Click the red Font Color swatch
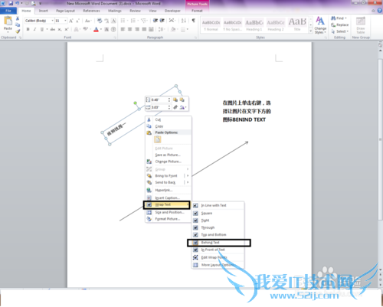This screenshot has height=307, width=383. click(96, 29)
